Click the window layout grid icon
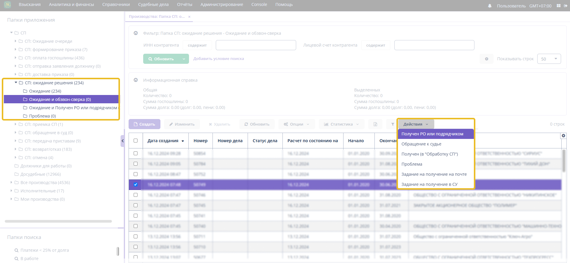The width and height of the screenshot is (570, 263). [x=558, y=6]
